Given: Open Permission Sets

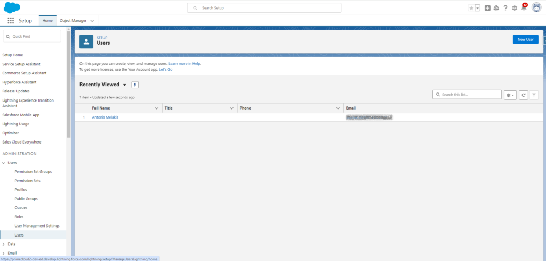Looking at the screenshot, I should pos(28,181).
